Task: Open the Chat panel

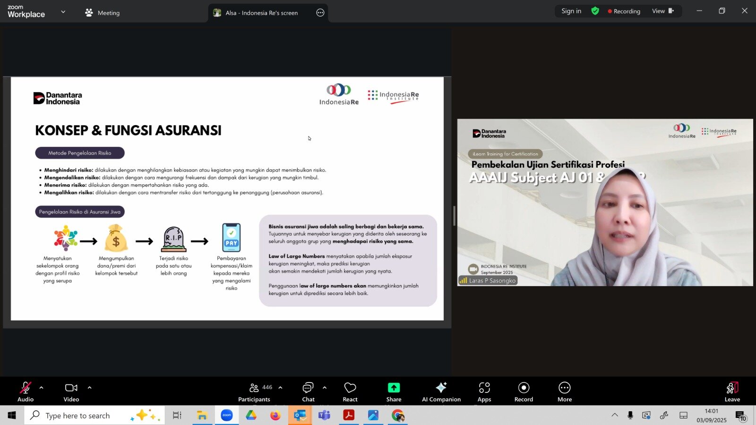Action: (x=308, y=391)
